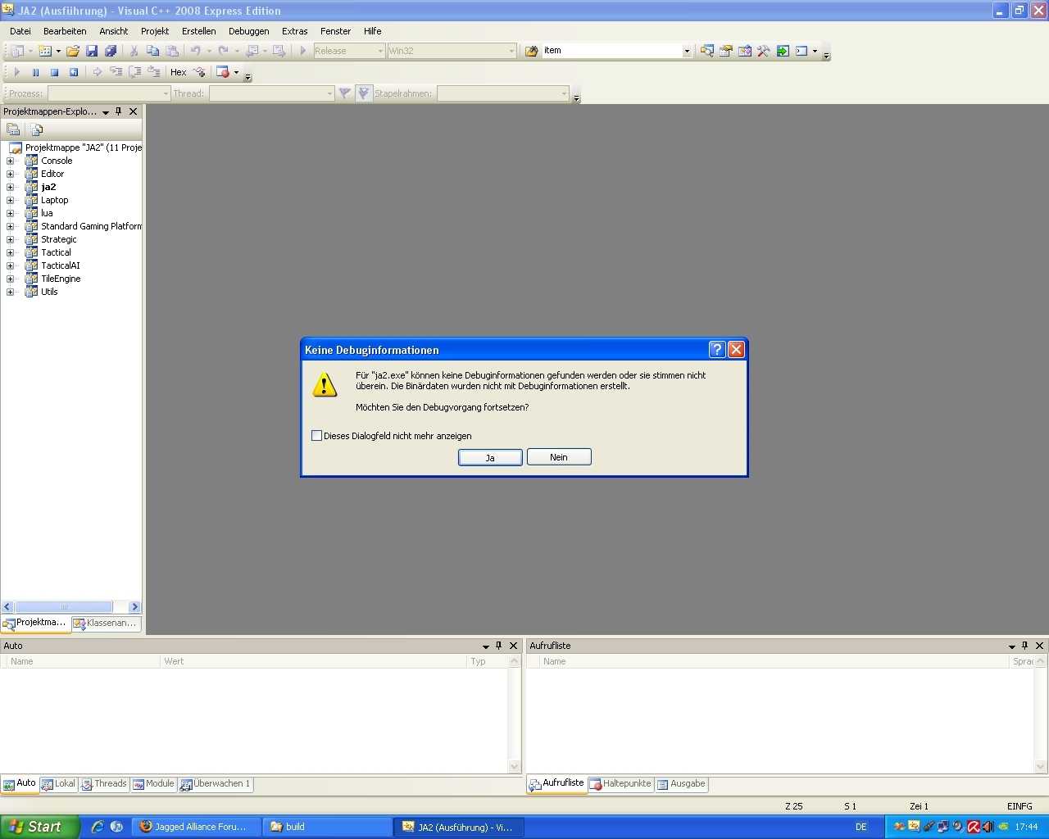Click the help question mark in dialog title
The image size is (1049, 839).
(x=717, y=350)
